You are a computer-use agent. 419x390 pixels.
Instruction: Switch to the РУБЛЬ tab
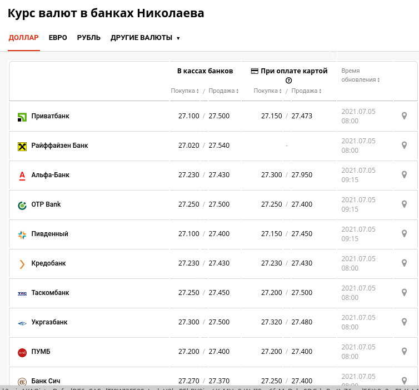tap(89, 38)
